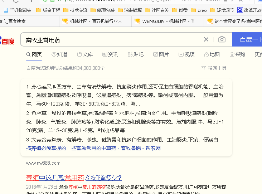Click the result count text 34,000,000个
The height and width of the screenshot is (194, 262).
click(x=91, y=68)
